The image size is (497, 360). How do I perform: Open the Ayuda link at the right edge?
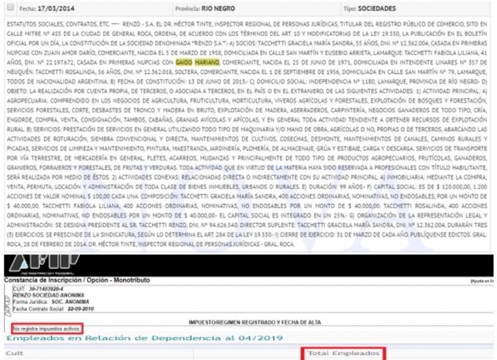click(x=482, y=281)
